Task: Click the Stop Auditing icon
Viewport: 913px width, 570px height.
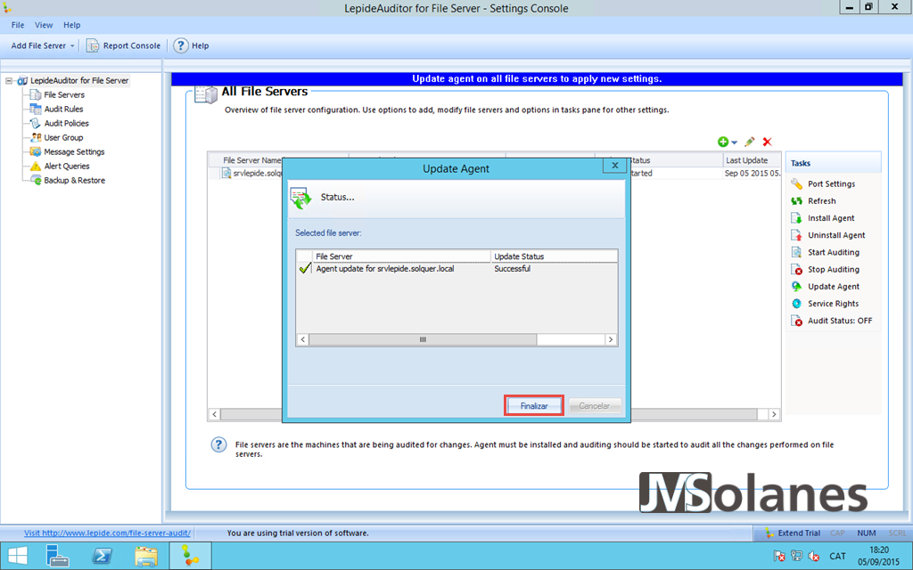Action: tap(796, 269)
